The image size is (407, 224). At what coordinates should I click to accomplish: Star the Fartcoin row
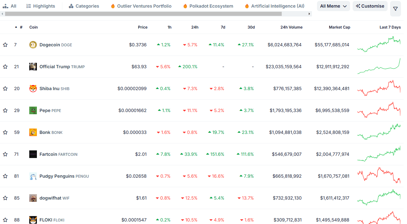tap(5, 154)
